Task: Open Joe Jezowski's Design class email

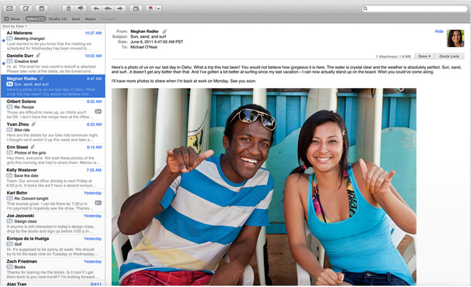Action: 53,223
